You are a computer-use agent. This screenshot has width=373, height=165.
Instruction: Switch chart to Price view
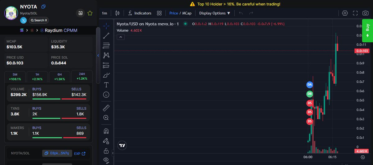pyautogui.click(x=174, y=13)
